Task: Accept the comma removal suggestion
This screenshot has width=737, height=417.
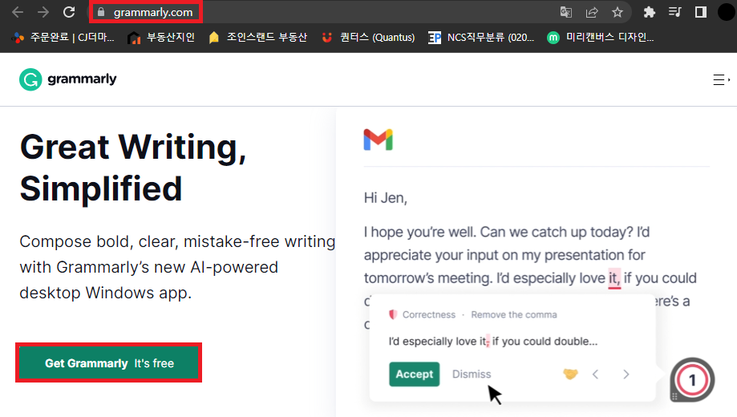Action: tap(414, 374)
